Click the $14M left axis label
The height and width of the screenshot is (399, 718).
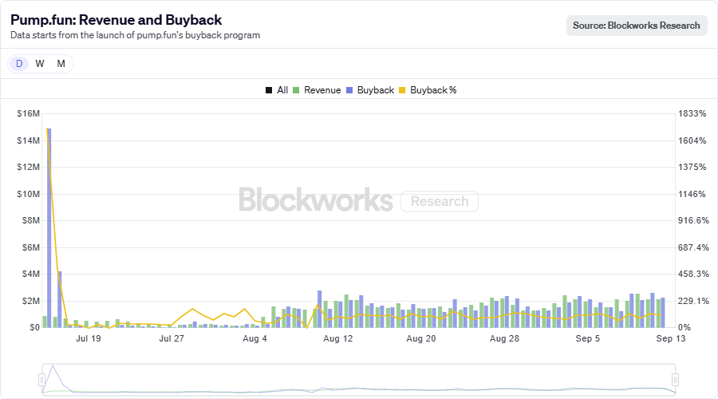(x=29, y=140)
